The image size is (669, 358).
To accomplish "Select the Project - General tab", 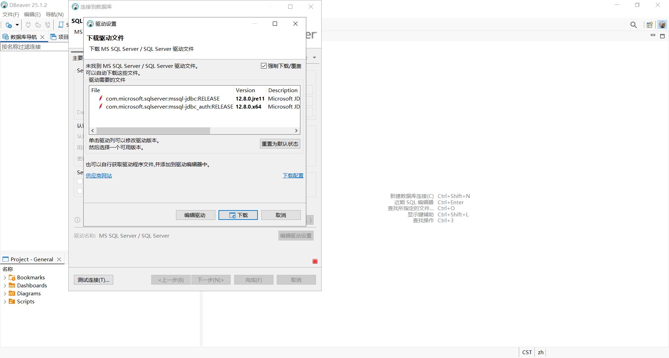I will (x=32, y=260).
